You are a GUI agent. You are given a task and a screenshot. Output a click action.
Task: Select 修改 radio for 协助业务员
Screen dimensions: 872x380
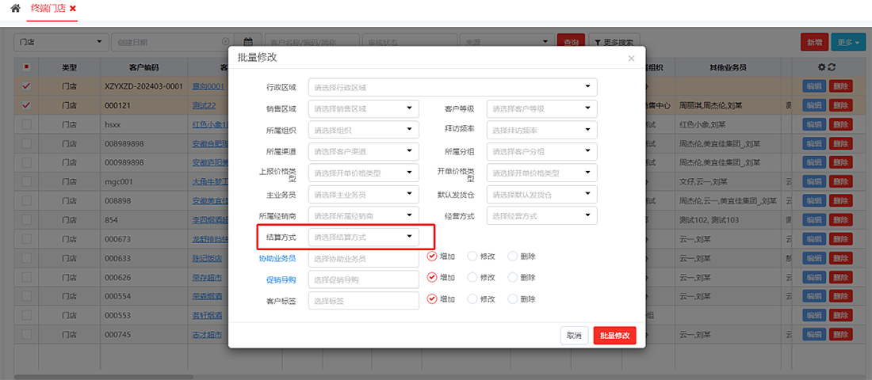click(472, 256)
